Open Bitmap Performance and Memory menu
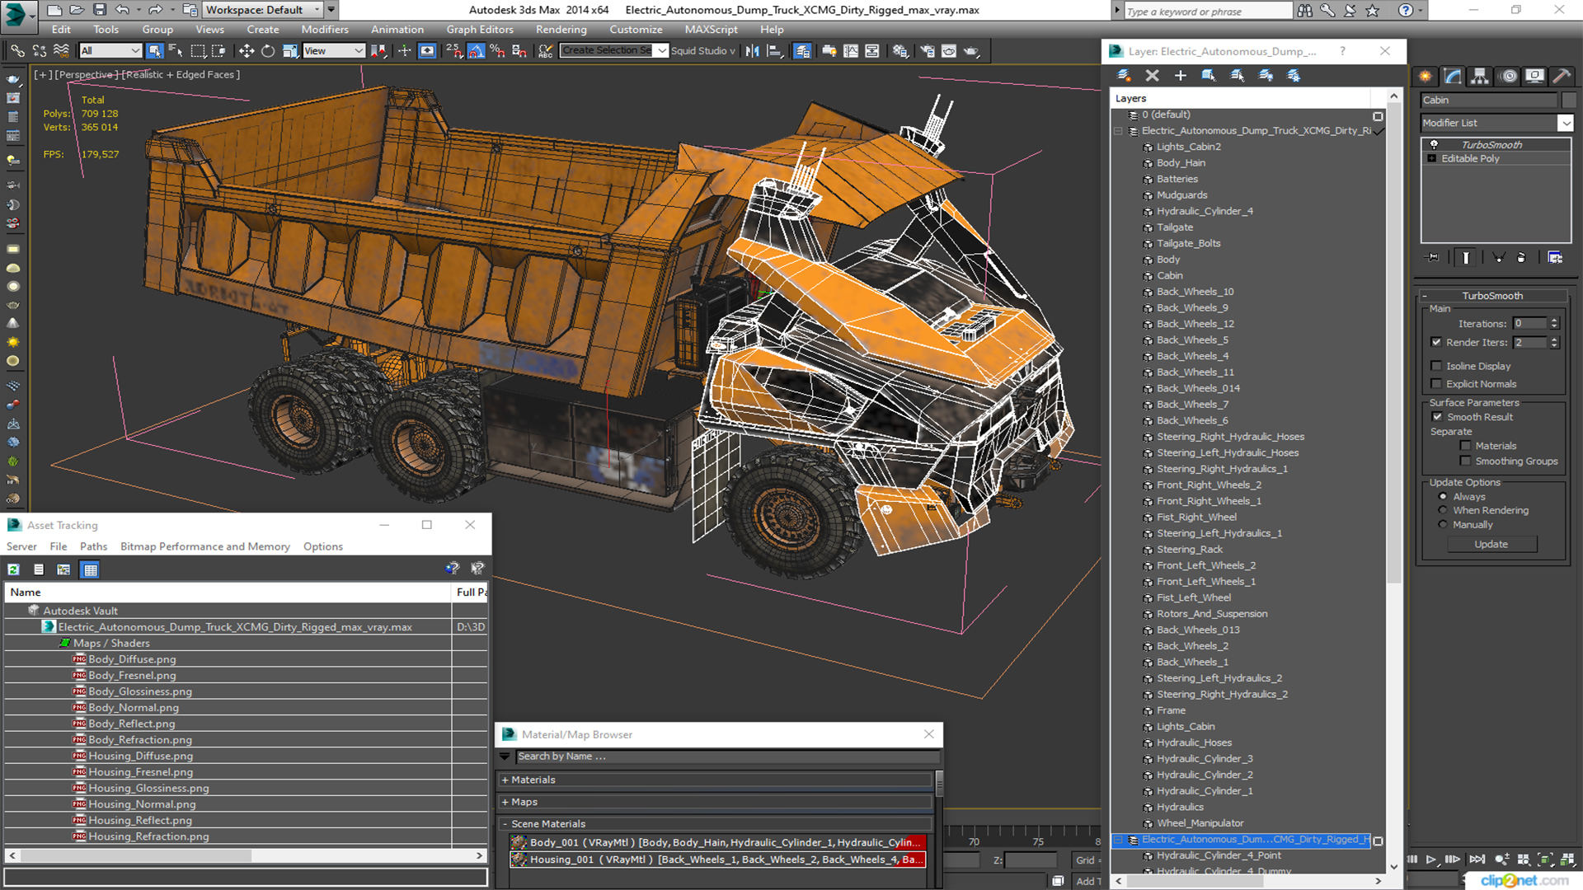This screenshot has height=890, width=1583. pyautogui.click(x=205, y=546)
